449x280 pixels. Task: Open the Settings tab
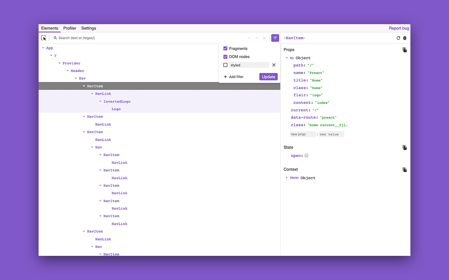88,28
